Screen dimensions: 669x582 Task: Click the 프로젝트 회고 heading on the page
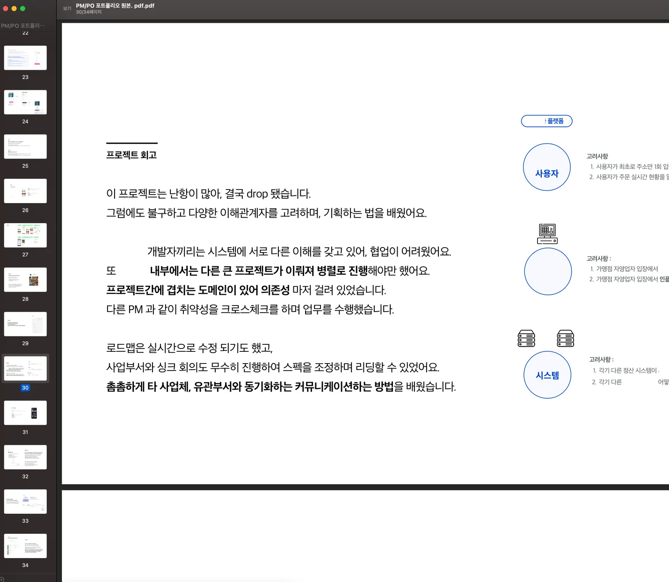pyautogui.click(x=131, y=155)
